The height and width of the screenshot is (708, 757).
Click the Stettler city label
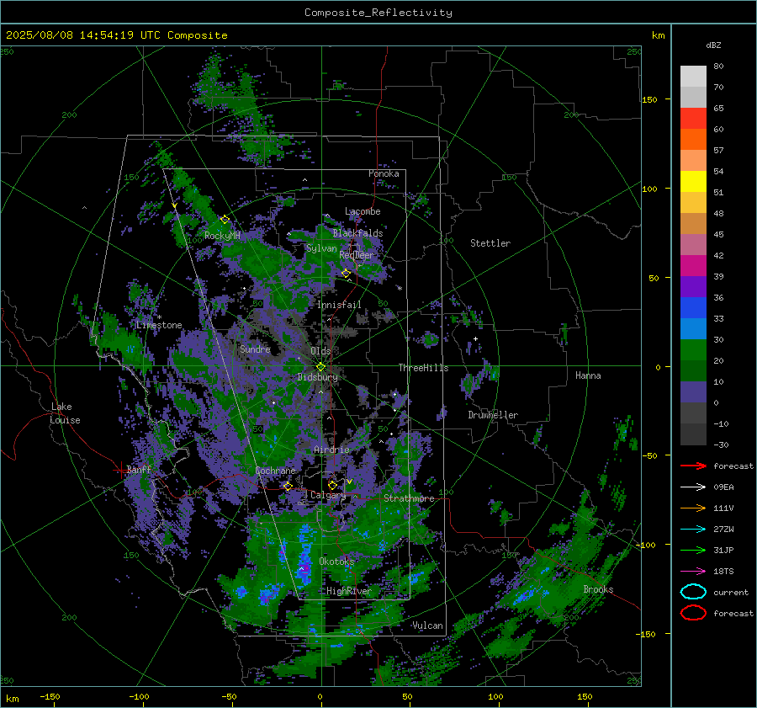pos(490,243)
